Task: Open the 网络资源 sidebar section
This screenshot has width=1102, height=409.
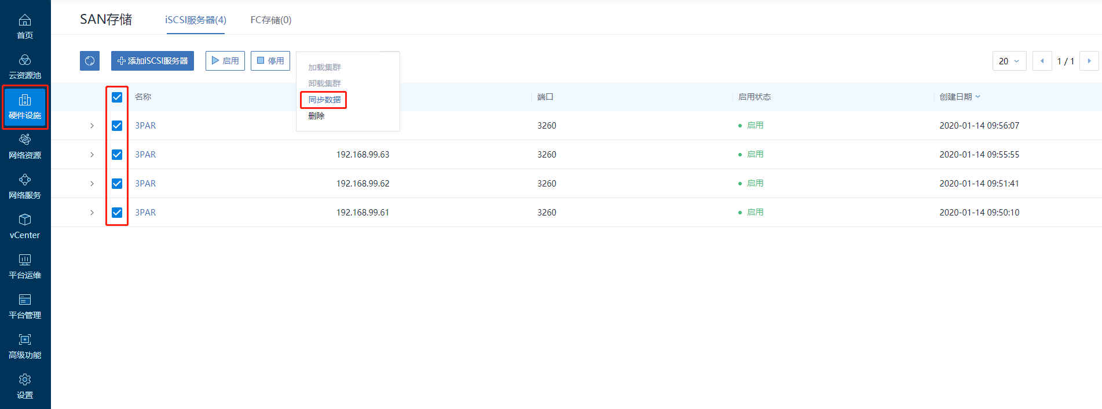Action: click(x=25, y=147)
